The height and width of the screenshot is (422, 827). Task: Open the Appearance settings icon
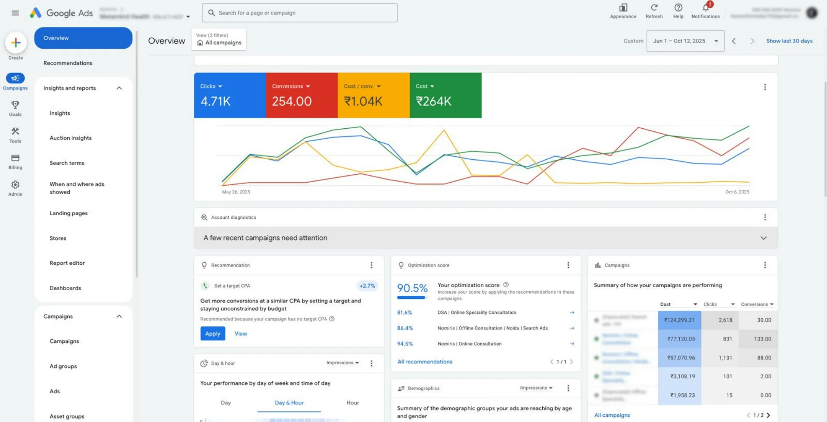(x=623, y=8)
